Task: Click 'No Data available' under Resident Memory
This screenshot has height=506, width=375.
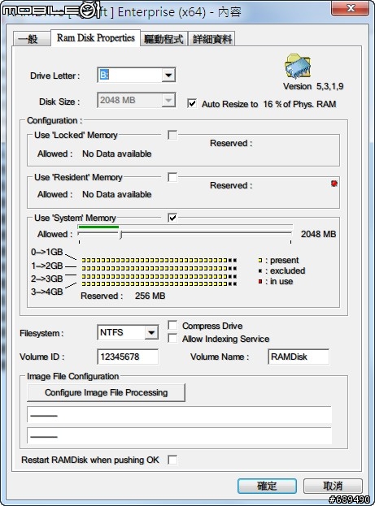Action: [116, 194]
